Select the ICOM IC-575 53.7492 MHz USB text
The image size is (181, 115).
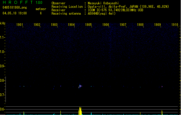(x=115, y=10)
